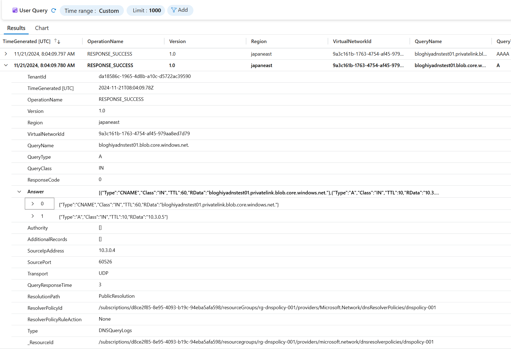This screenshot has height=349, width=511.
Task: Select the ResponseCode value 0
Action: (100, 179)
